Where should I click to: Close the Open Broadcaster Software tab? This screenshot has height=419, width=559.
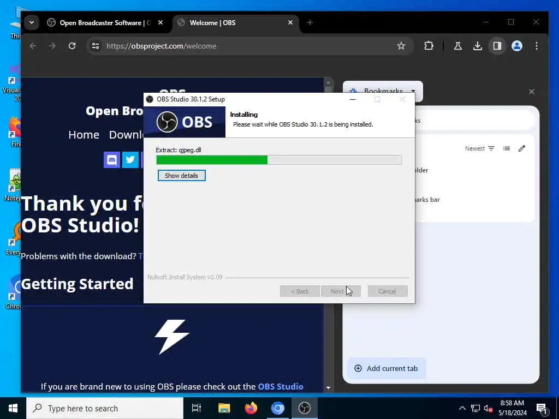[160, 22]
